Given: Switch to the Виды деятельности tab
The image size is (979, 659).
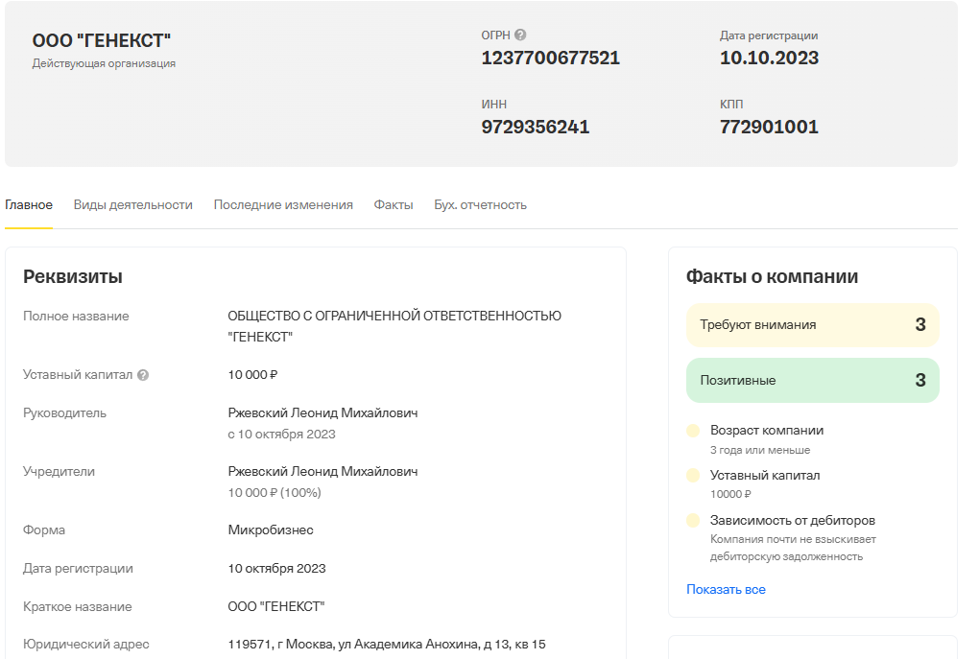Looking at the screenshot, I should (x=133, y=204).
